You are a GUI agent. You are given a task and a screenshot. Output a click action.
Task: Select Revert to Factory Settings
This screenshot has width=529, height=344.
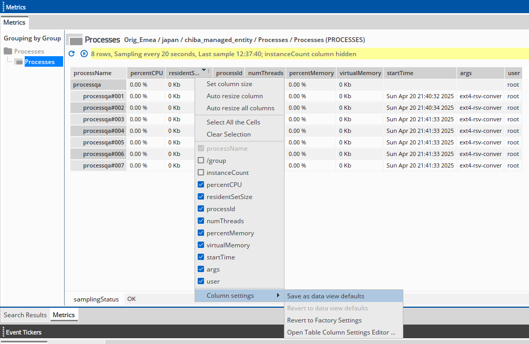click(x=324, y=320)
